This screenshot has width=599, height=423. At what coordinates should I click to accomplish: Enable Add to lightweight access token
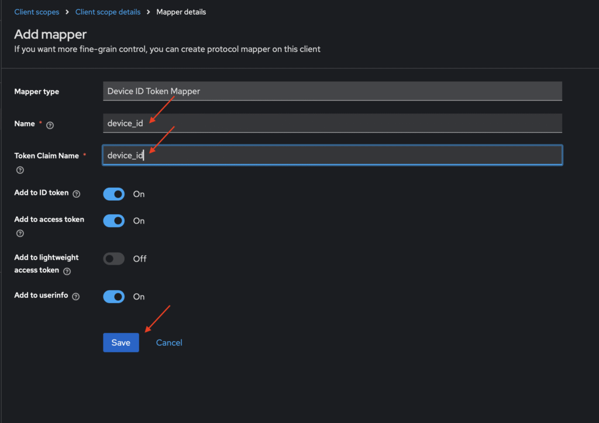(113, 259)
